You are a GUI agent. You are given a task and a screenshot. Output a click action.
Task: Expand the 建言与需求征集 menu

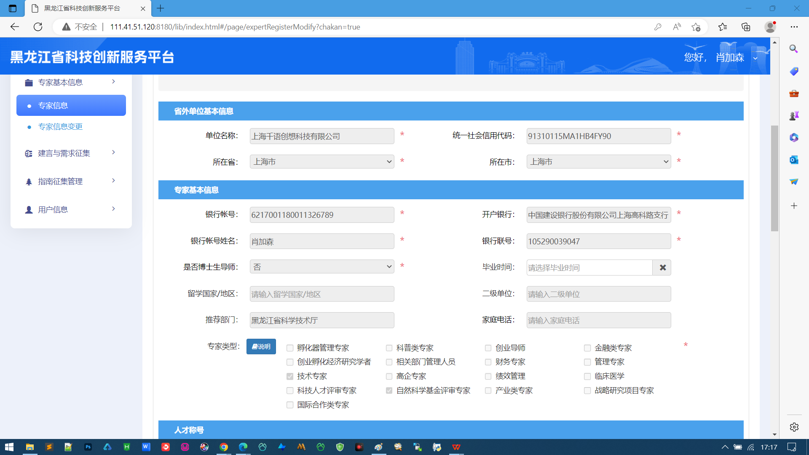(x=71, y=153)
